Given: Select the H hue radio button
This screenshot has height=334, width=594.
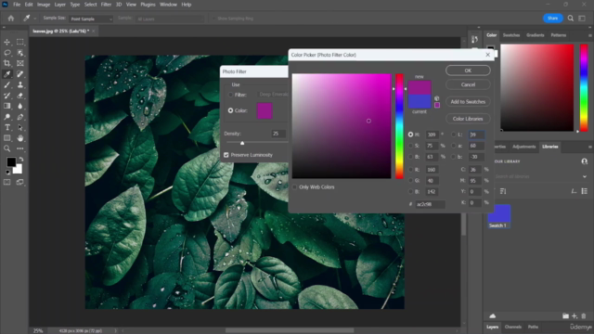Looking at the screenshot, I should [410, 135].
